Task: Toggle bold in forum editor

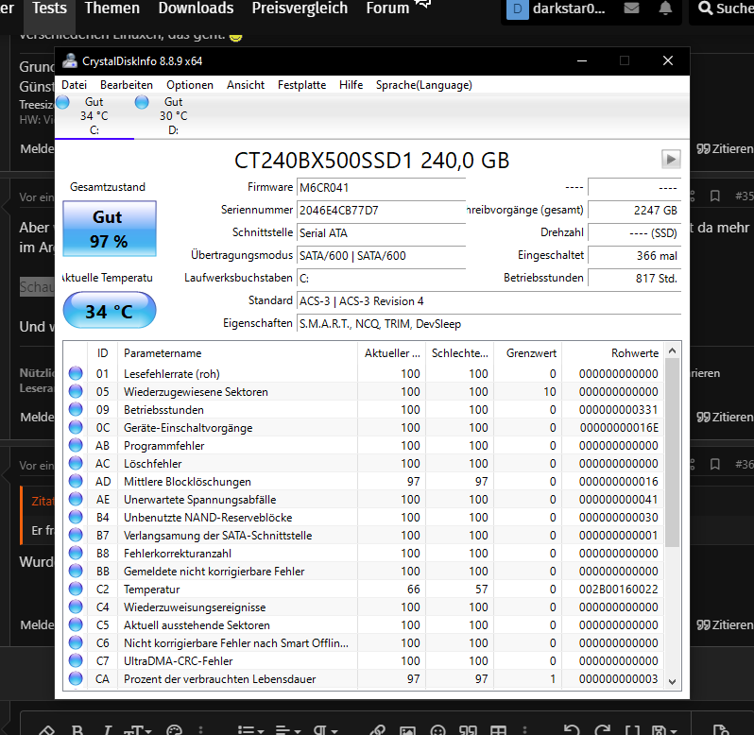Action: tap(77, 730)
